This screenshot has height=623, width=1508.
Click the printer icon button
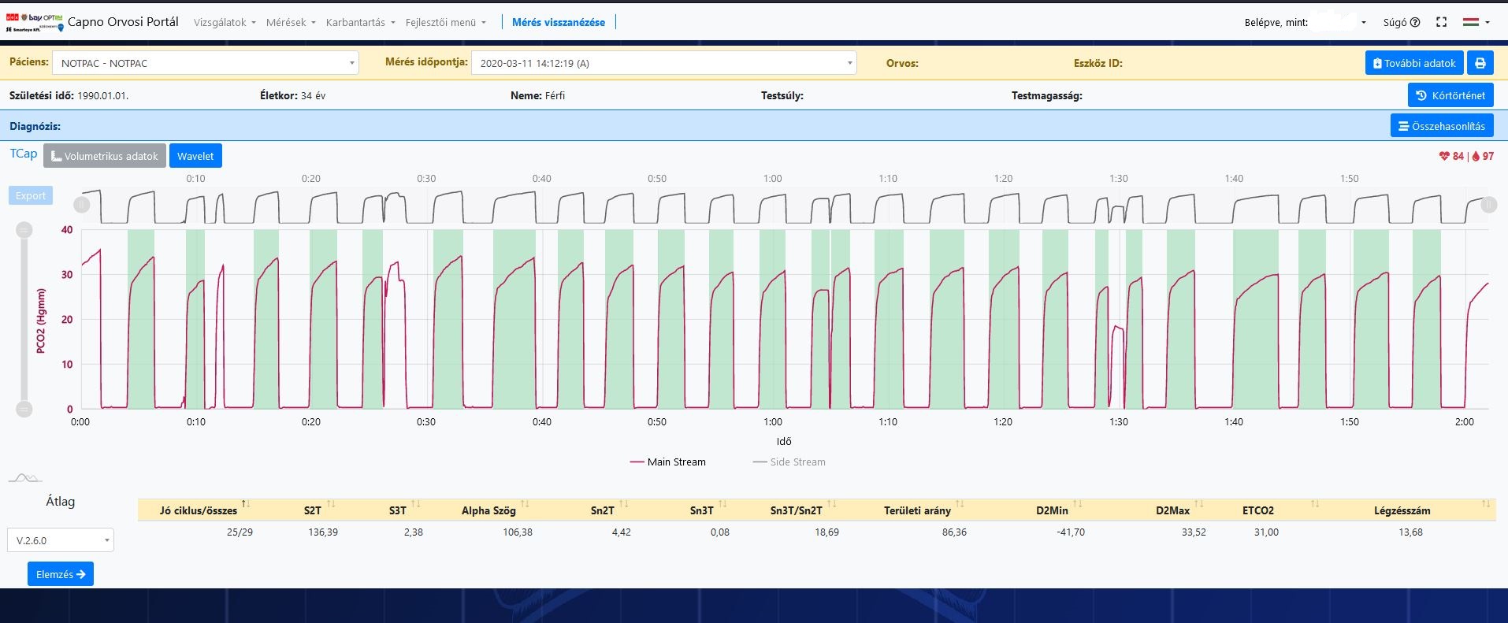click(x=1480, y=63)
